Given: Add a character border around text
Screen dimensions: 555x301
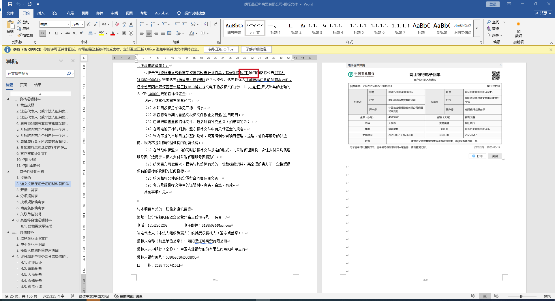Looking at the screenshot, I should [x=131, y=25].
